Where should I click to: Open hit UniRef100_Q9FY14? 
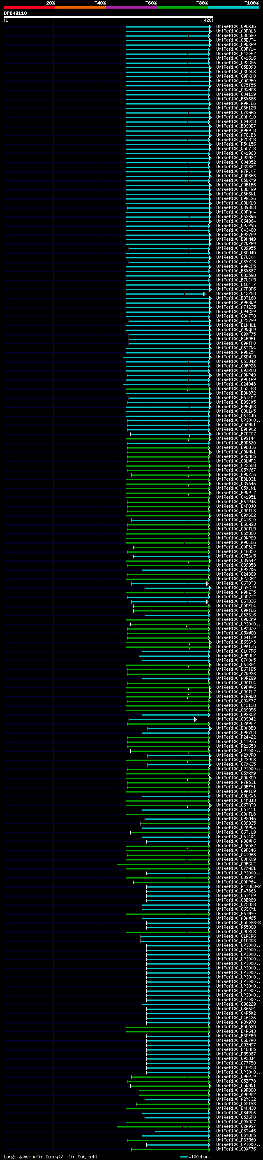click(236, 49)
